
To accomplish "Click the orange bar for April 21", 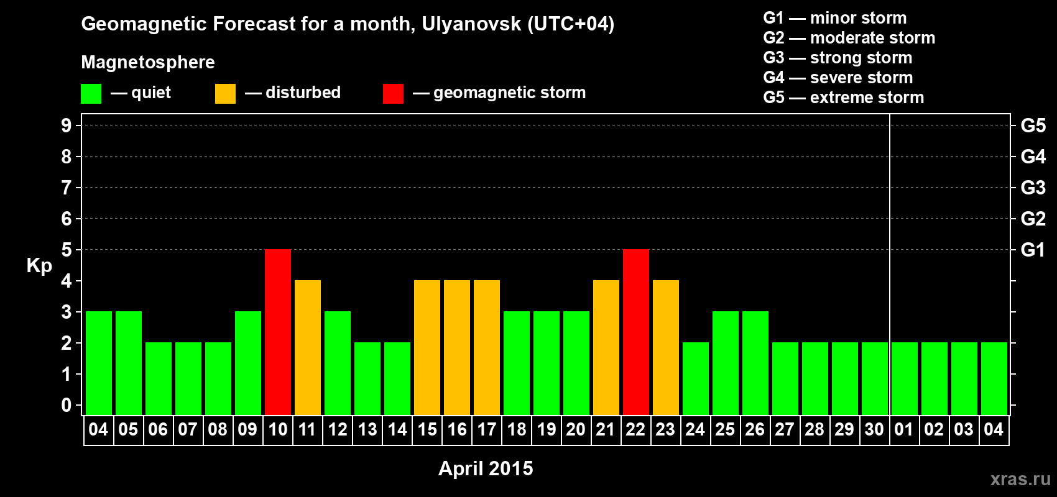I will point(606,348).
